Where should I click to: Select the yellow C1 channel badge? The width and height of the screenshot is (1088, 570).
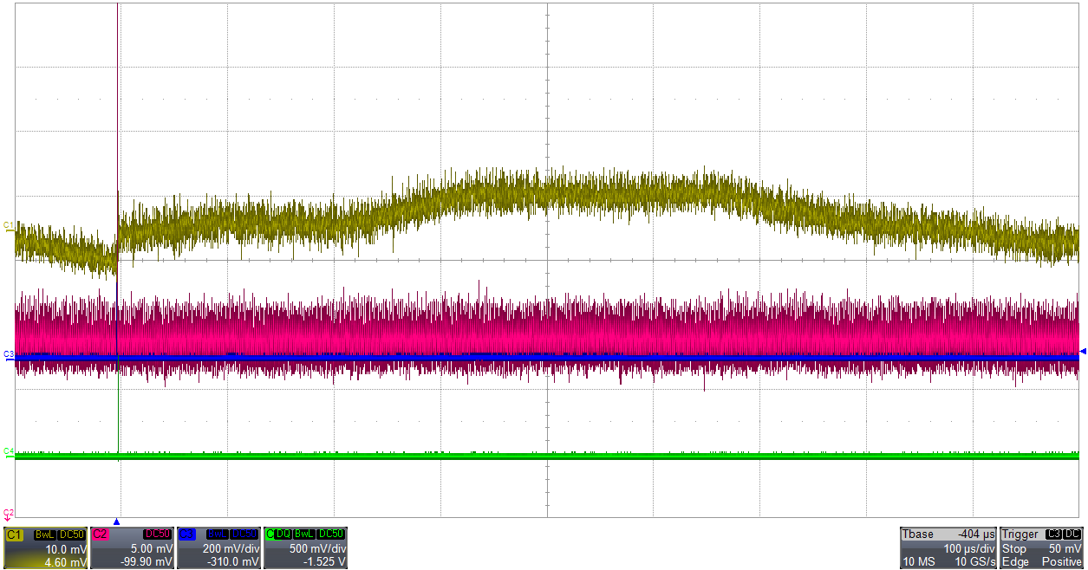coord(13,534)
